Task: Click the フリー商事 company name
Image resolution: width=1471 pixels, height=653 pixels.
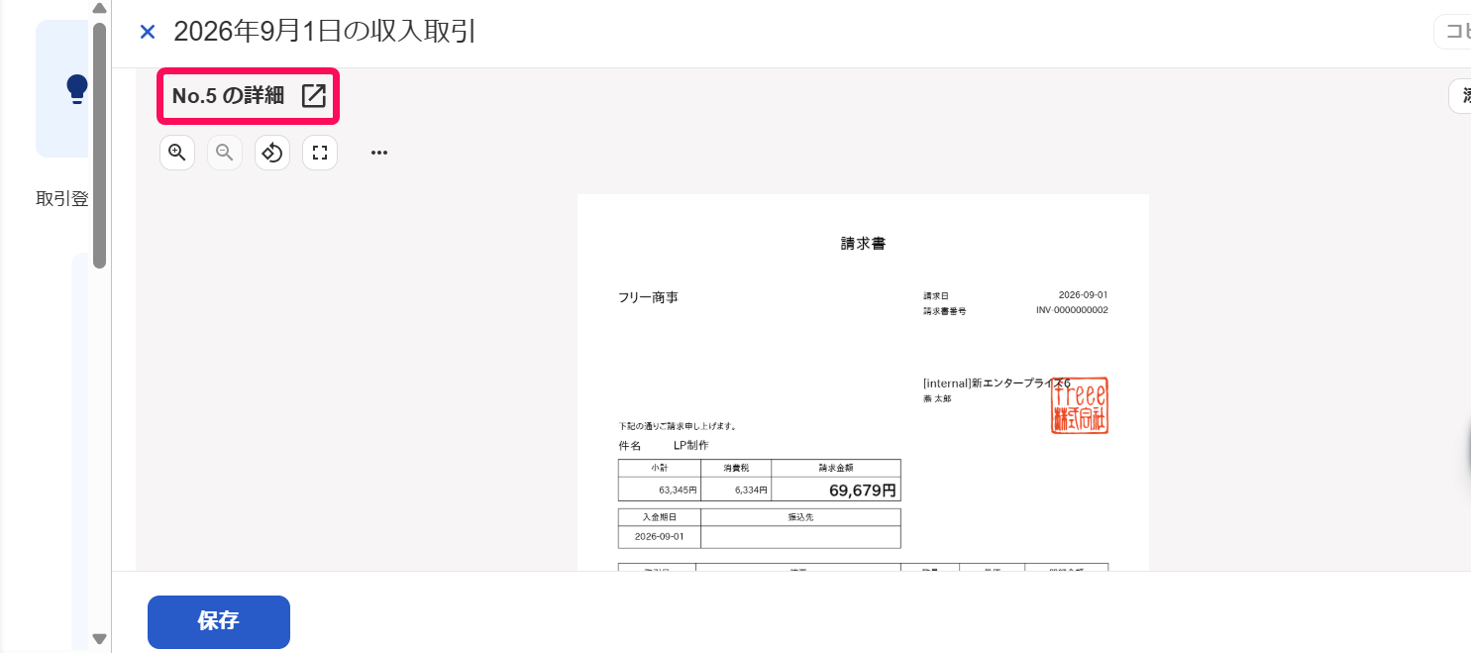Action: (x=648, y=297)
